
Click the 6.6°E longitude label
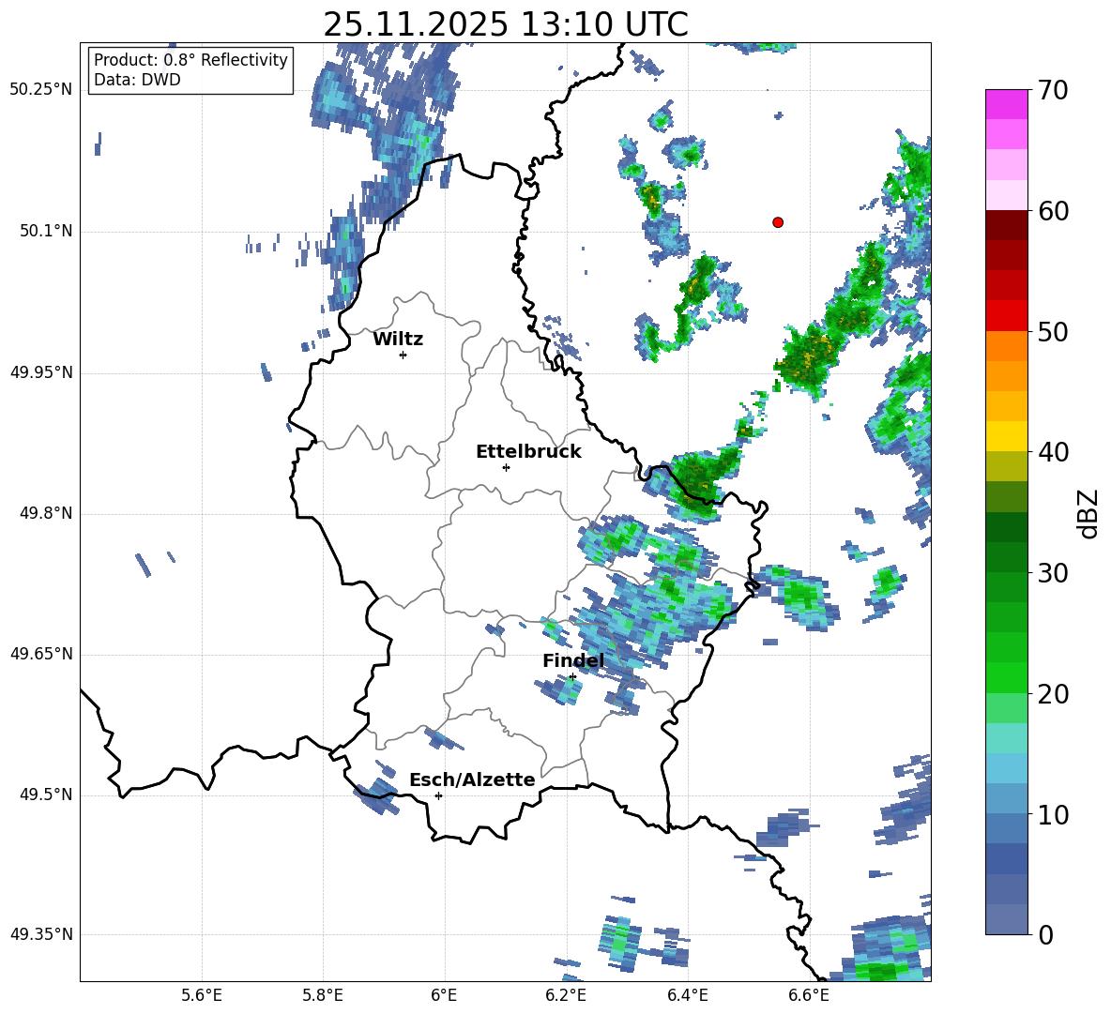(x=809, y=995)
